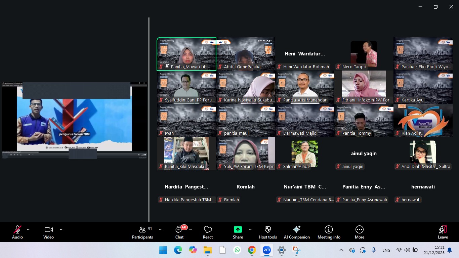
Task: Click the green Share screen icon
Action: pos(238,230)
